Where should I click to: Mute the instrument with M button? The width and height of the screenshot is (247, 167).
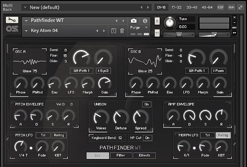click(x=157, y=33)
